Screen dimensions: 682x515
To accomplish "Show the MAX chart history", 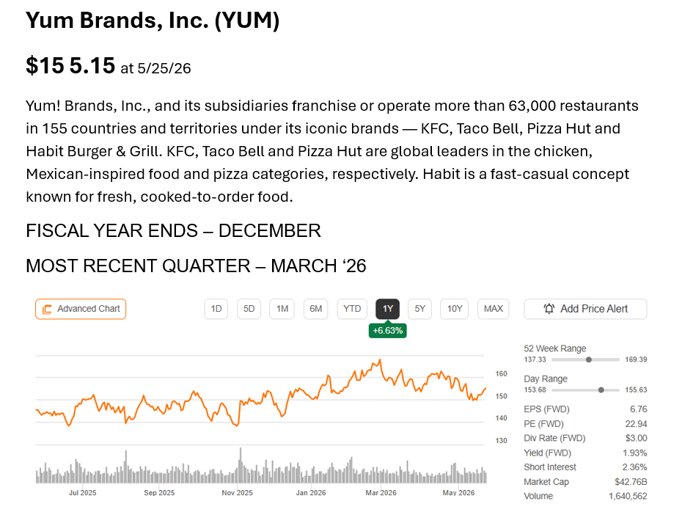I will pos(494,309).
